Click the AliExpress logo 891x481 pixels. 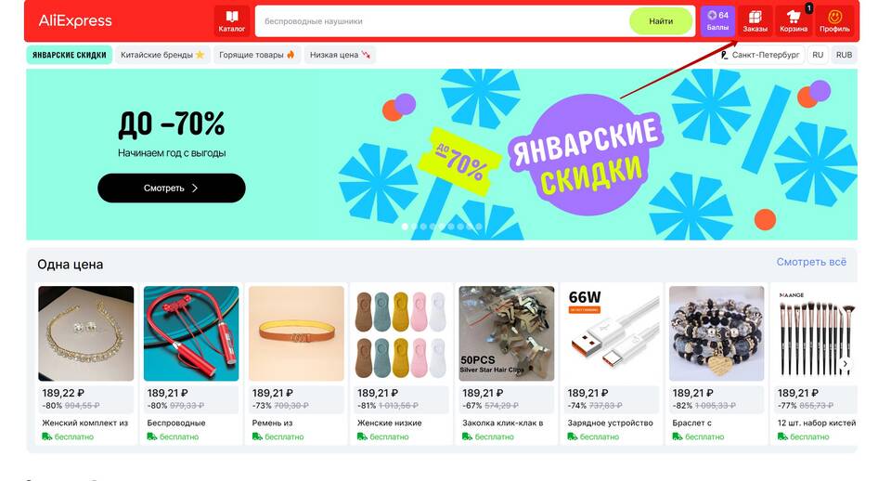click(x=75, y=21)
